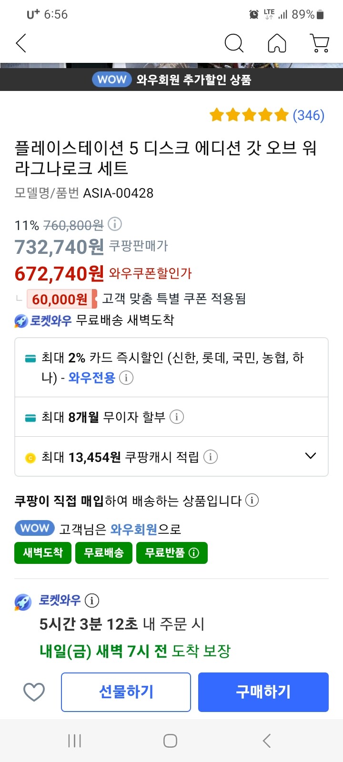Screen dimensions: 343x762
Task: Select the 새벽도착 badge
Action: 42,553
